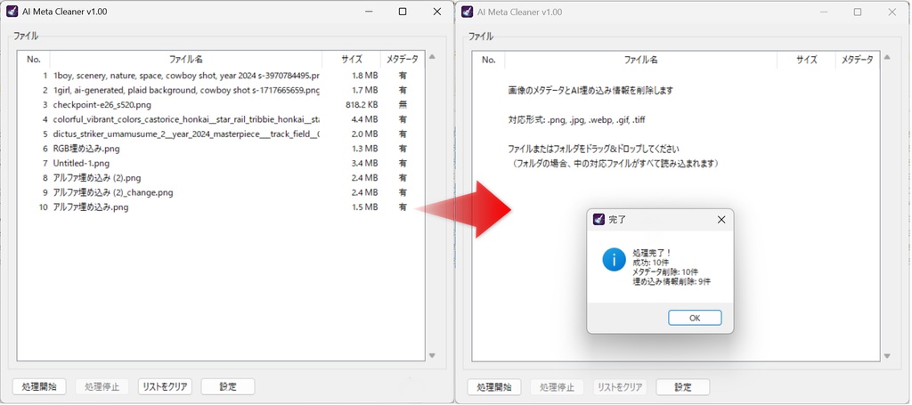
Task: Click scroll down arrow in left window list
Action: [x=432, y=356]
